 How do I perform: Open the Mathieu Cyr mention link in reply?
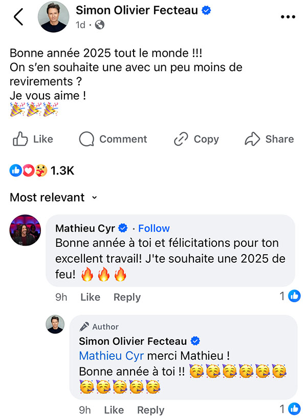point(112,356)
